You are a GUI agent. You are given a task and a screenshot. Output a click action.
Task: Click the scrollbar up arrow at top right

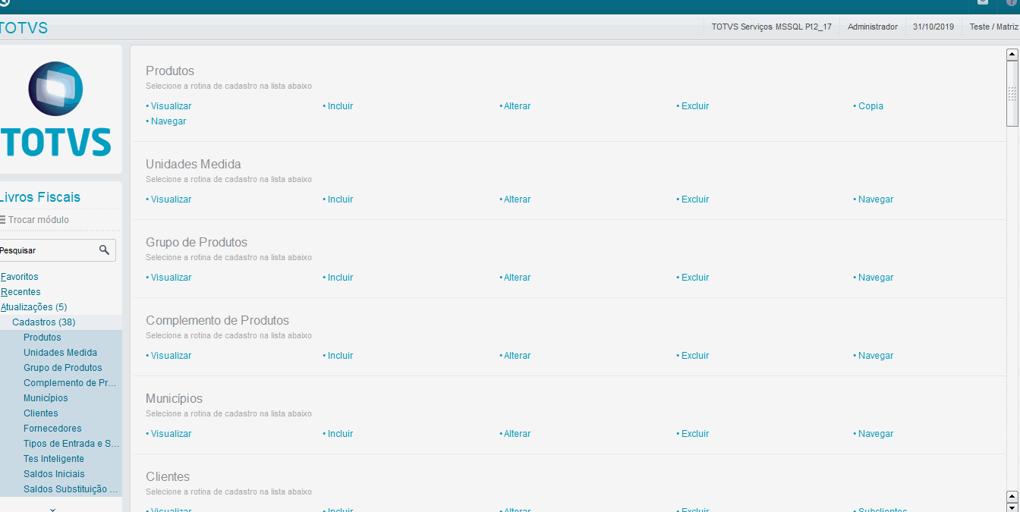click(x=1012, y=55)
